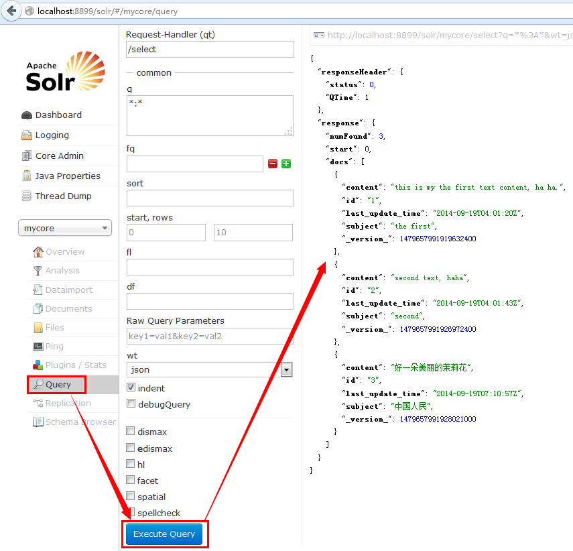Open Core Admin

(59, 156)
